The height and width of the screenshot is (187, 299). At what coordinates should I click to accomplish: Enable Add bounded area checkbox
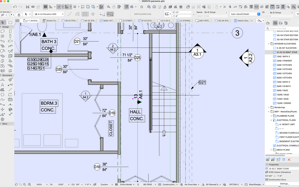(132, 14)
